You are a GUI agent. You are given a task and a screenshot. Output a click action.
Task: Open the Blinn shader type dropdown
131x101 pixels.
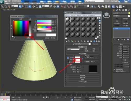coord(74,49)
